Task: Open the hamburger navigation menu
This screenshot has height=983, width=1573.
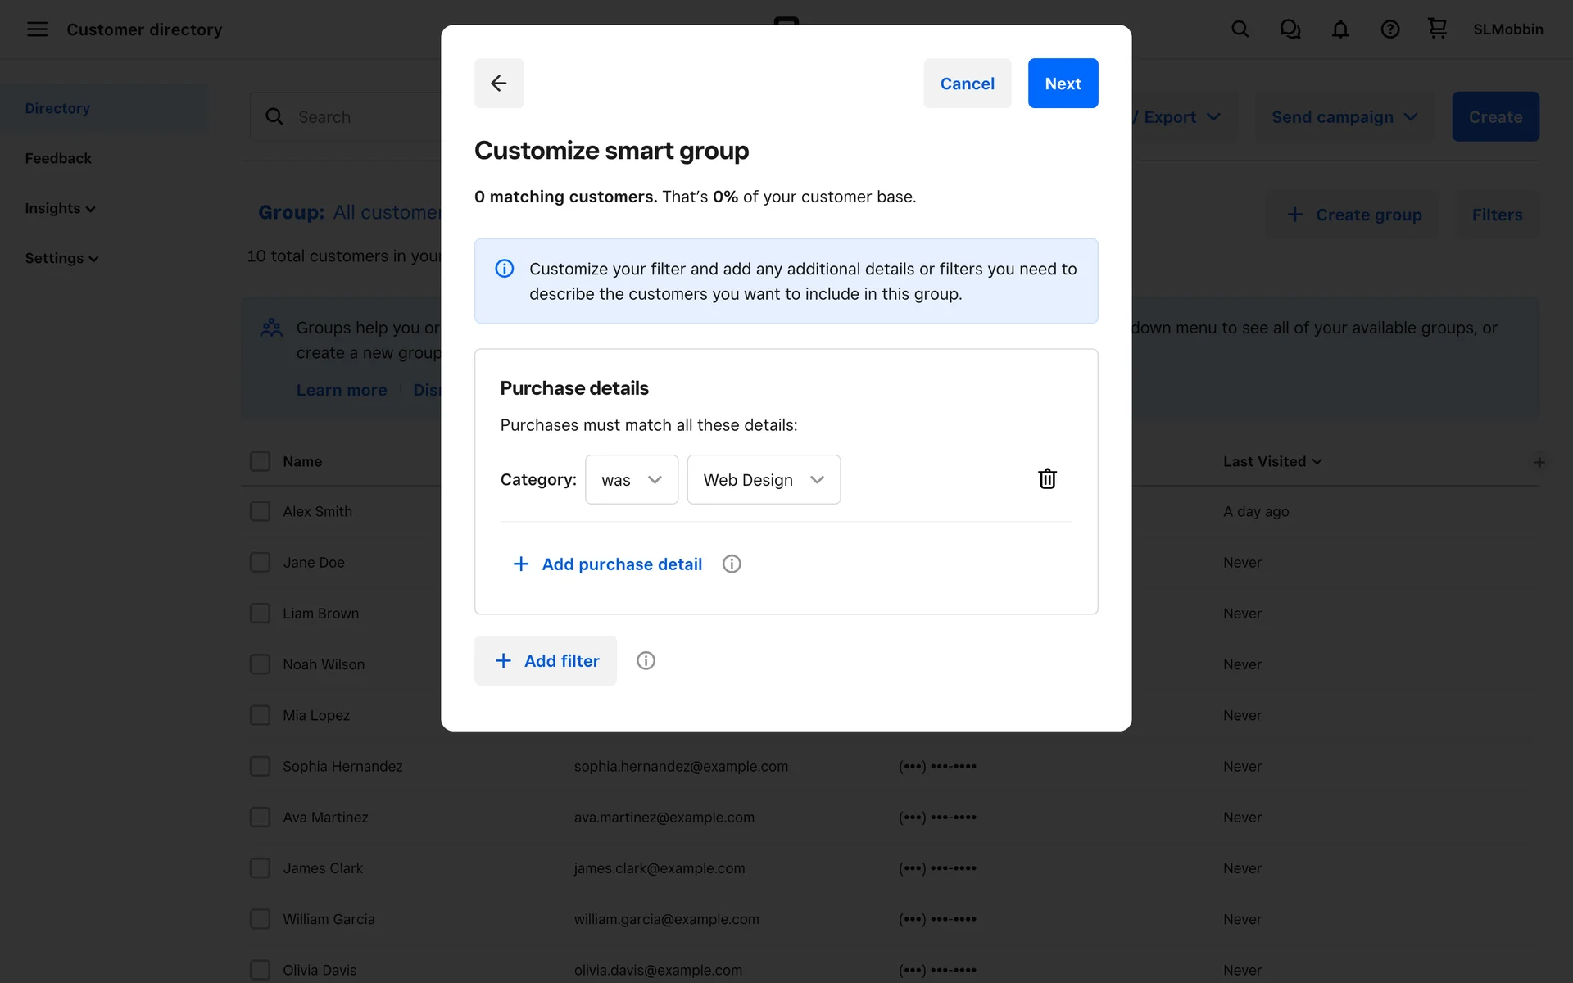Action: click(37, 29)
